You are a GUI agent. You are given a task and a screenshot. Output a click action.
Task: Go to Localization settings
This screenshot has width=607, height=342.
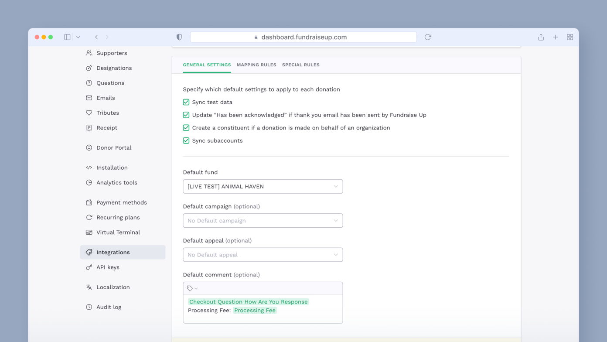click(113, 287)
